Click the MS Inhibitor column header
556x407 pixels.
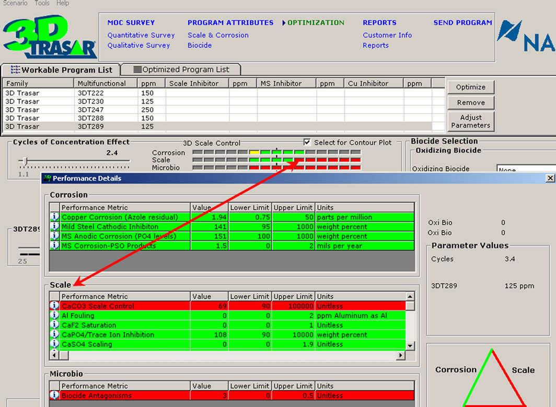[286, 83]
